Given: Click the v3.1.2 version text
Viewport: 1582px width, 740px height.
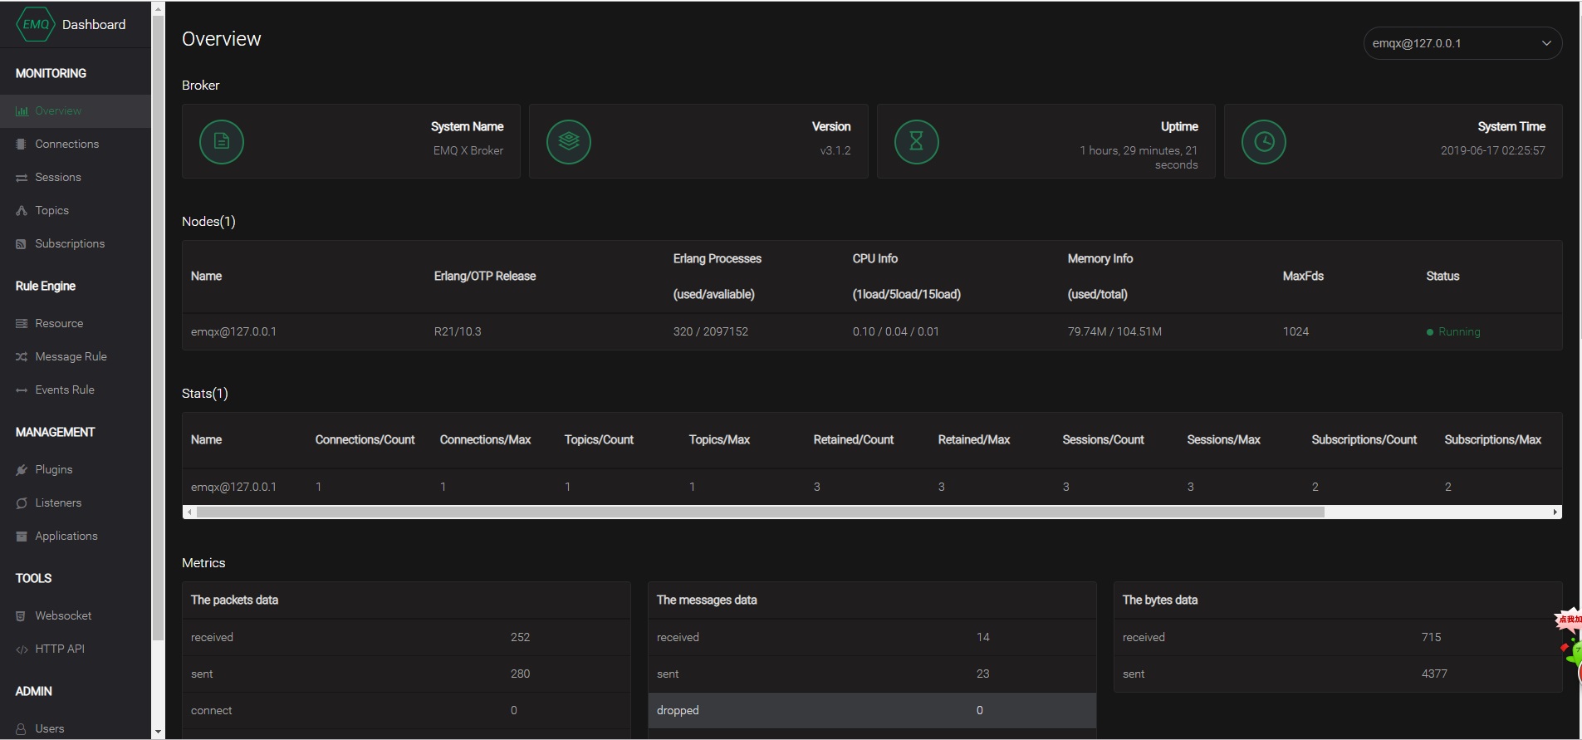Looking at the screenshot, I should click(835, 150).
